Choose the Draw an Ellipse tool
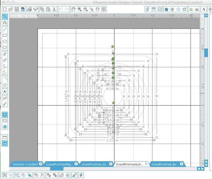The image size is (212, 179). (5, 47)
